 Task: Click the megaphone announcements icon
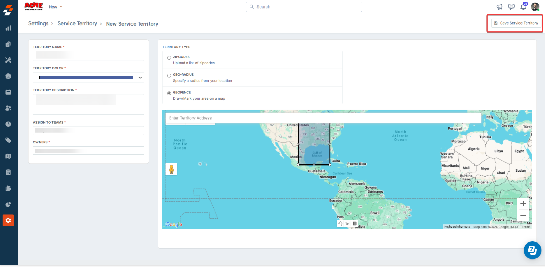click(x=499, y=7)
